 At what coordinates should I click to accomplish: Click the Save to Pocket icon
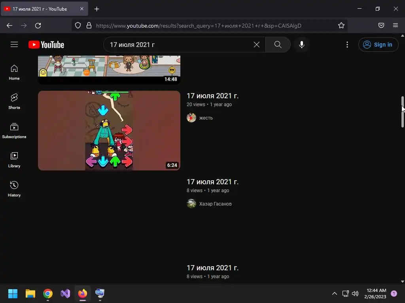coord(381,26)
